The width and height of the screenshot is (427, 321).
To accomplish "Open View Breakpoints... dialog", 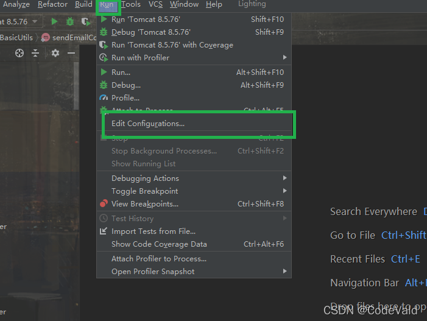I will click(194, 204).
